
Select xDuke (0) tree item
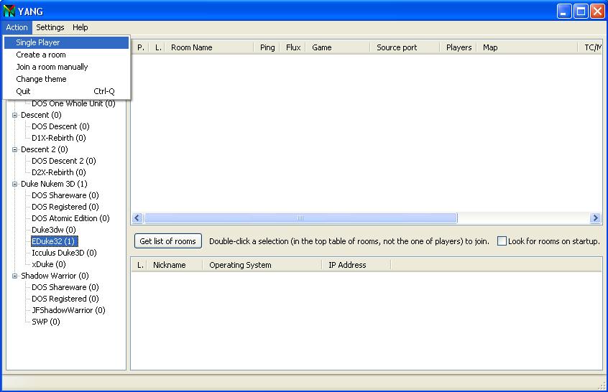click(x=48, y=264)
